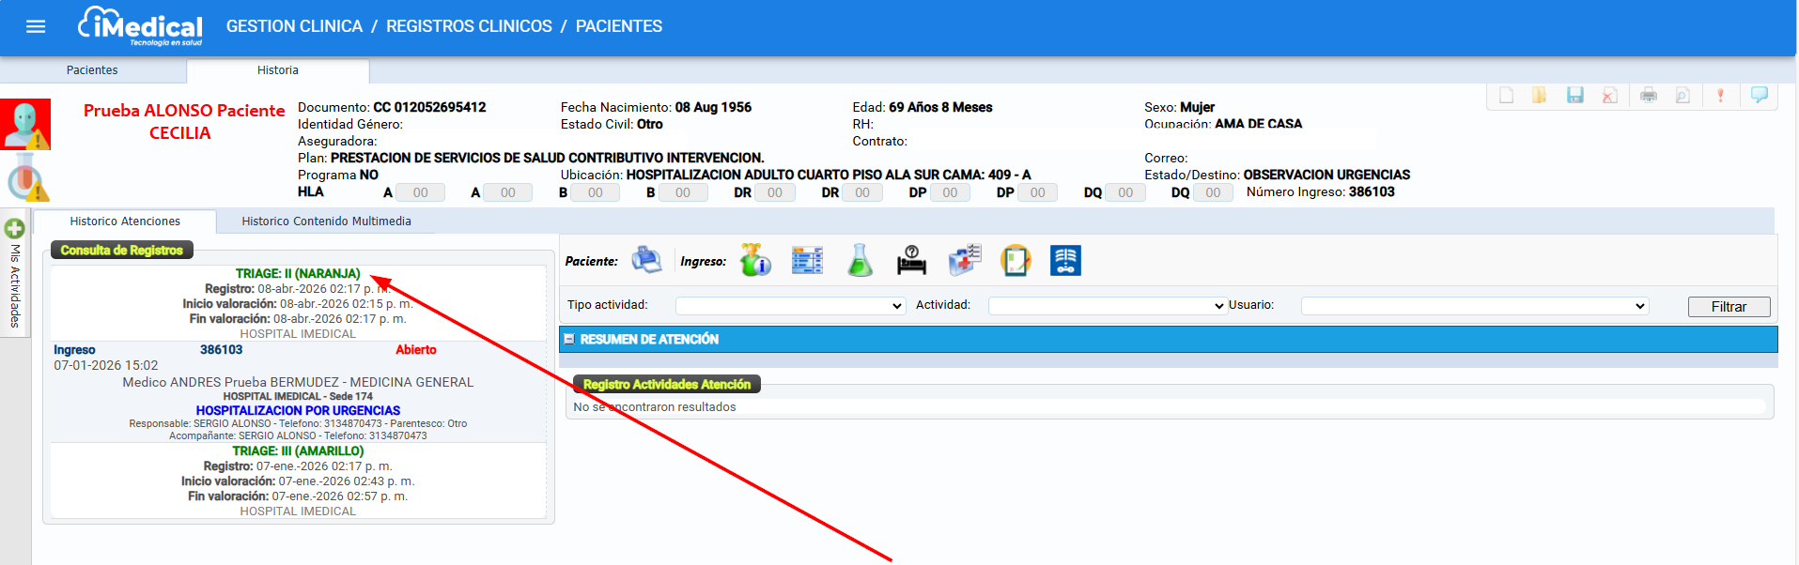Open Historico Contenido Multimedia tab

pos(326,221)
